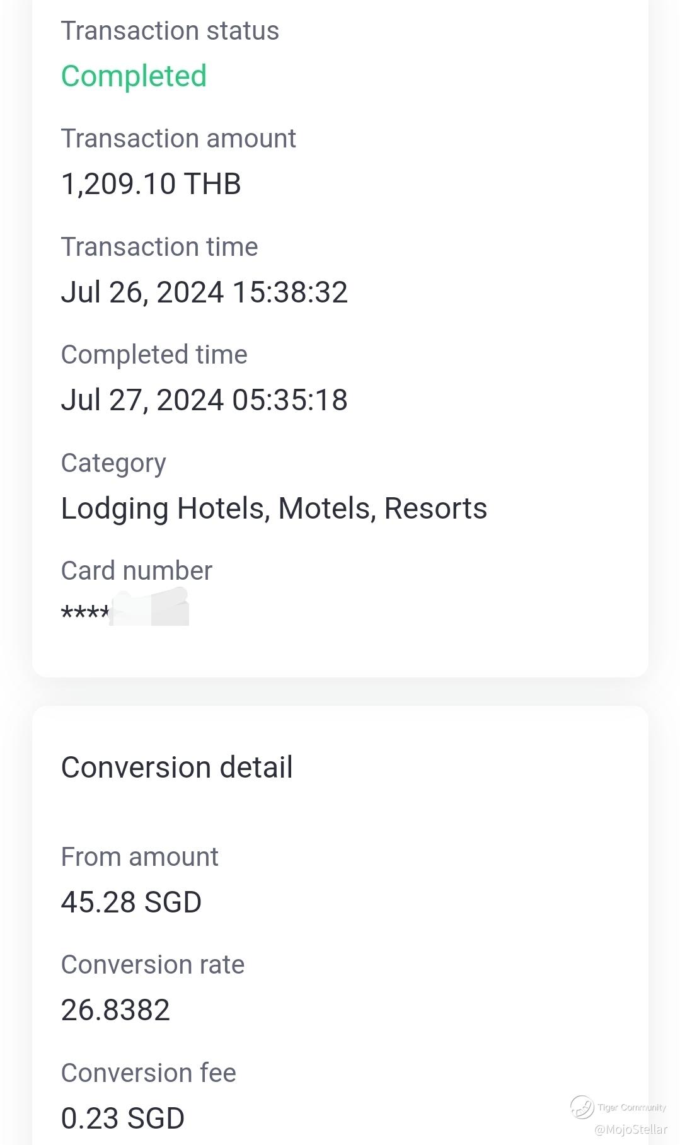
Task: Click the Card number label
Action: pos(136,571)
